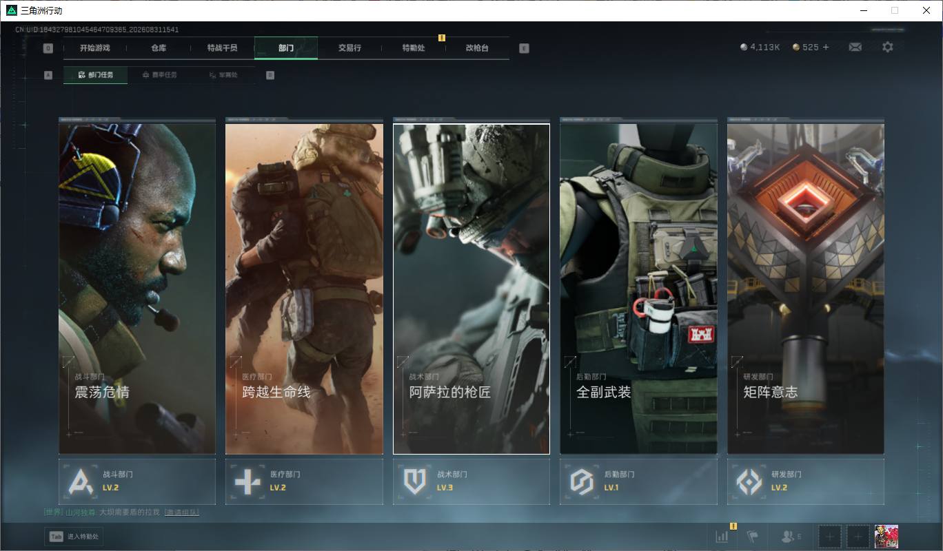The image size is (943, 551).
Task: Click the D key hint after 军需处
Action: tap(270, 75)
